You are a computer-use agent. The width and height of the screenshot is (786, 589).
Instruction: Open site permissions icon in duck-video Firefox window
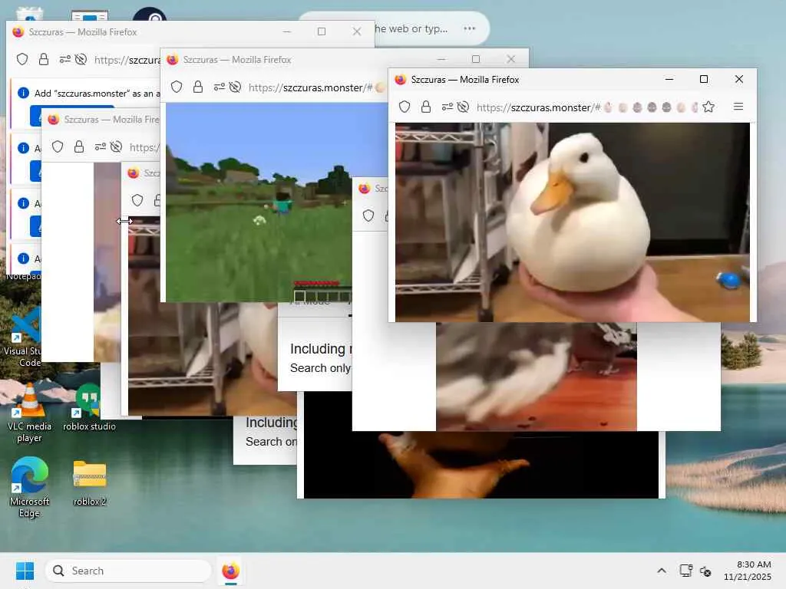pos(447,107)
